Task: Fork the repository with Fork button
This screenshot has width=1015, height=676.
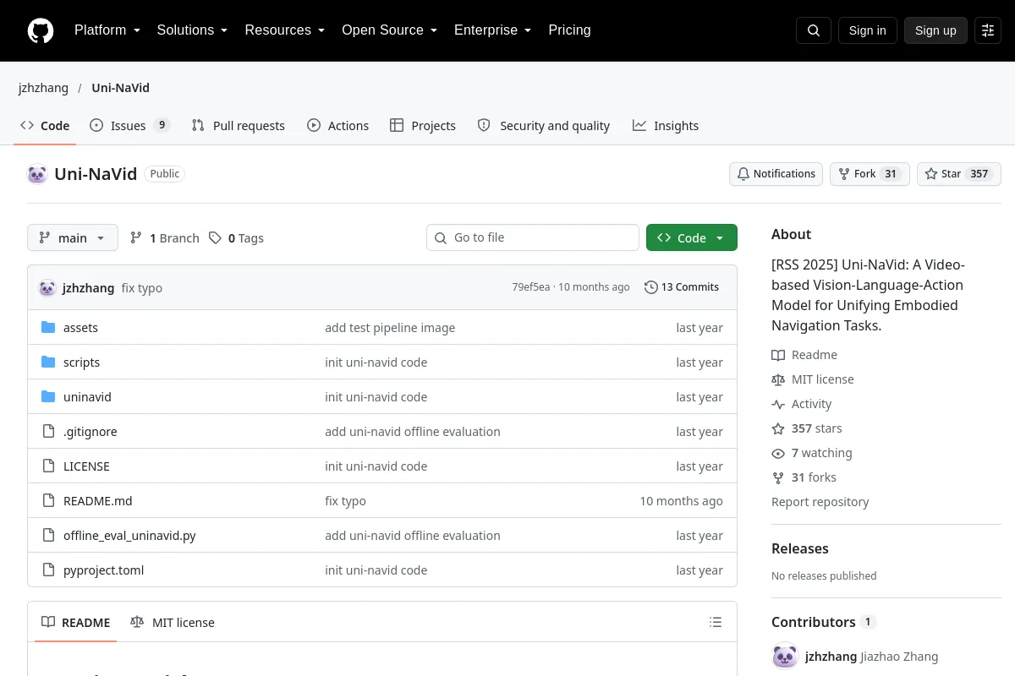Action: click(x=870, y=174)
